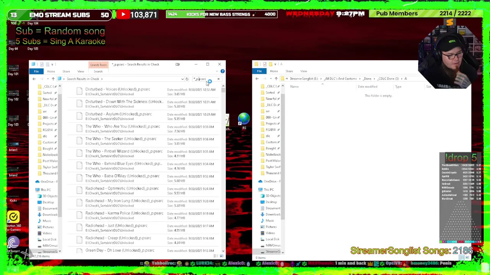Open View tab in right Explorer window
490x275 pixels.
[304, 71]
